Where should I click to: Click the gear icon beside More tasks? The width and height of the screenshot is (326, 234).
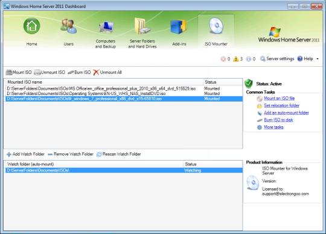pyautogui.click(x=260, y=128)
